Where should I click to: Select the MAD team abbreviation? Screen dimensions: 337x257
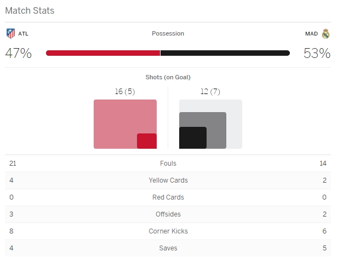point(311,34)
